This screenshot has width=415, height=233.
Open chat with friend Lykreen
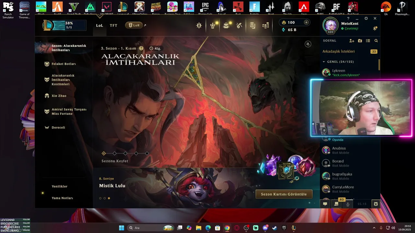tap(349, 72)
